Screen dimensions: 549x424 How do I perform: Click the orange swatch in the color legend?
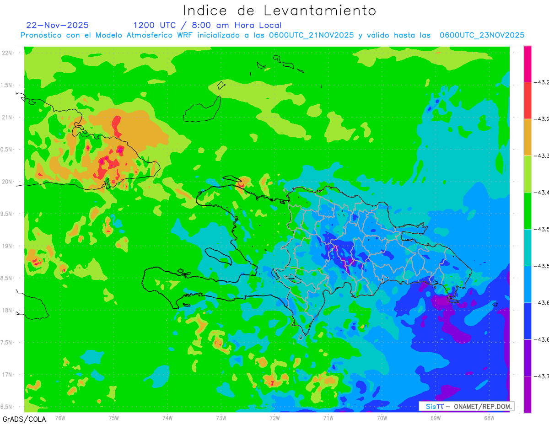527,137
